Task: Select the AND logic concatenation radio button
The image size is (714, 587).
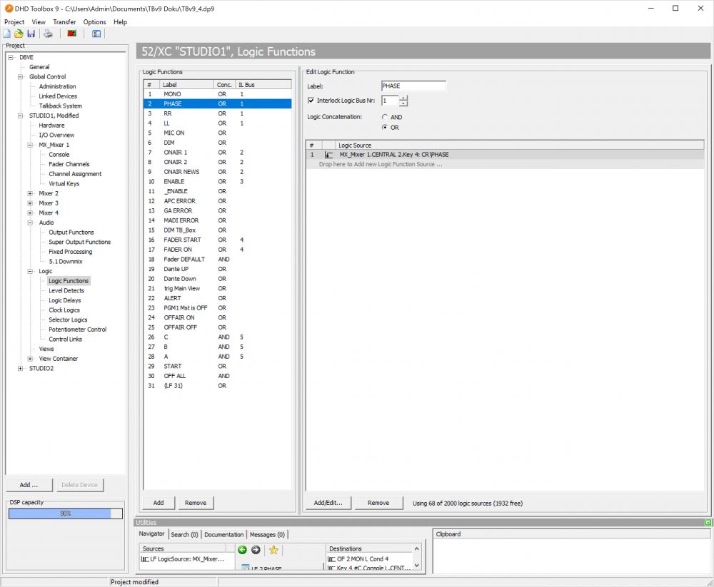Action: pos(383,117)
